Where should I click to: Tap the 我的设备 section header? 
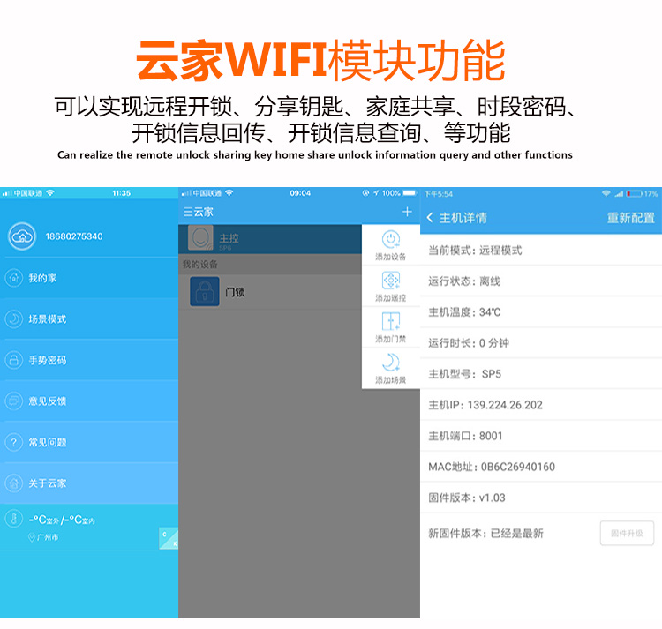tap(270, 264)
